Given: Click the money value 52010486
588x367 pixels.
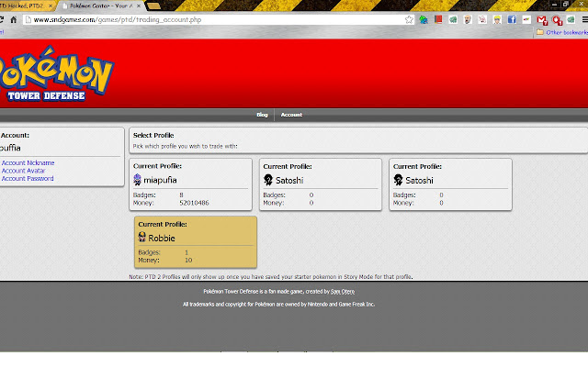Looking at the screenshot, I should [194, 203].
